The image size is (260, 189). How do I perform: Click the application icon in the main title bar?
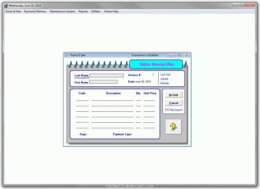tap(6, 6)
